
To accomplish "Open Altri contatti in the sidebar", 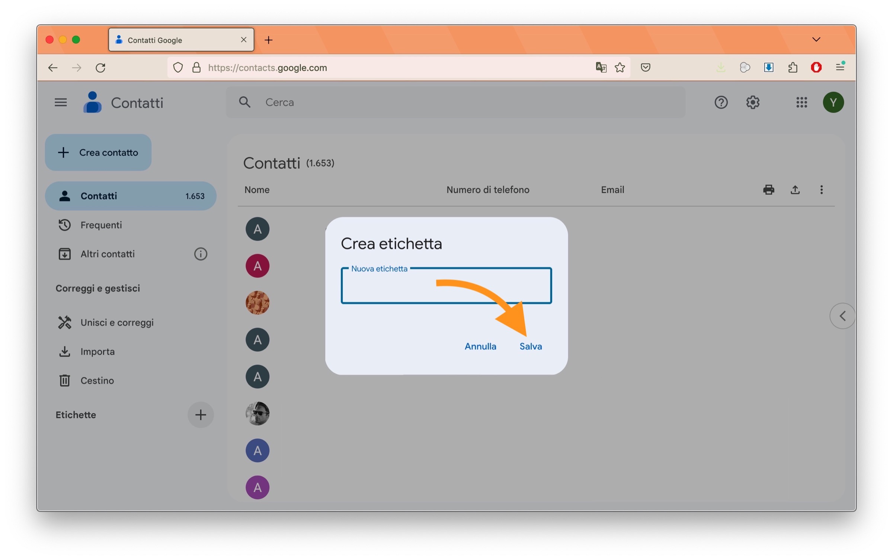I will coord(108,254).
